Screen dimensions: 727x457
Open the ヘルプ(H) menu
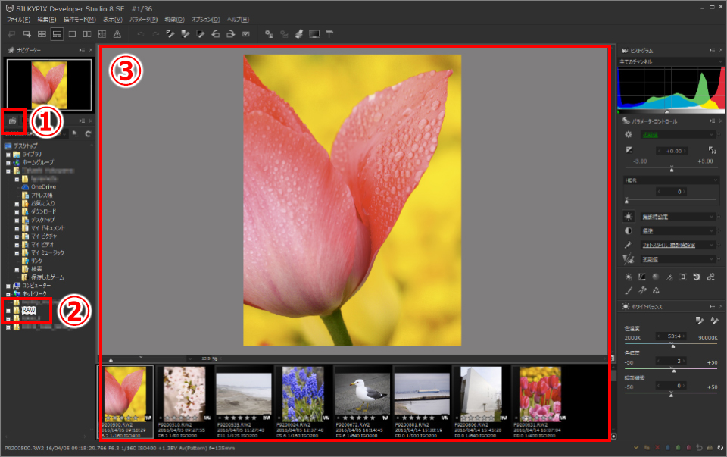tap(238, 18)
